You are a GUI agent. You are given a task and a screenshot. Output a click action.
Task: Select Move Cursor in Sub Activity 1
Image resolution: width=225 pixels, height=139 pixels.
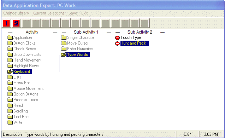pyautogui.click(x=78, y=43)
